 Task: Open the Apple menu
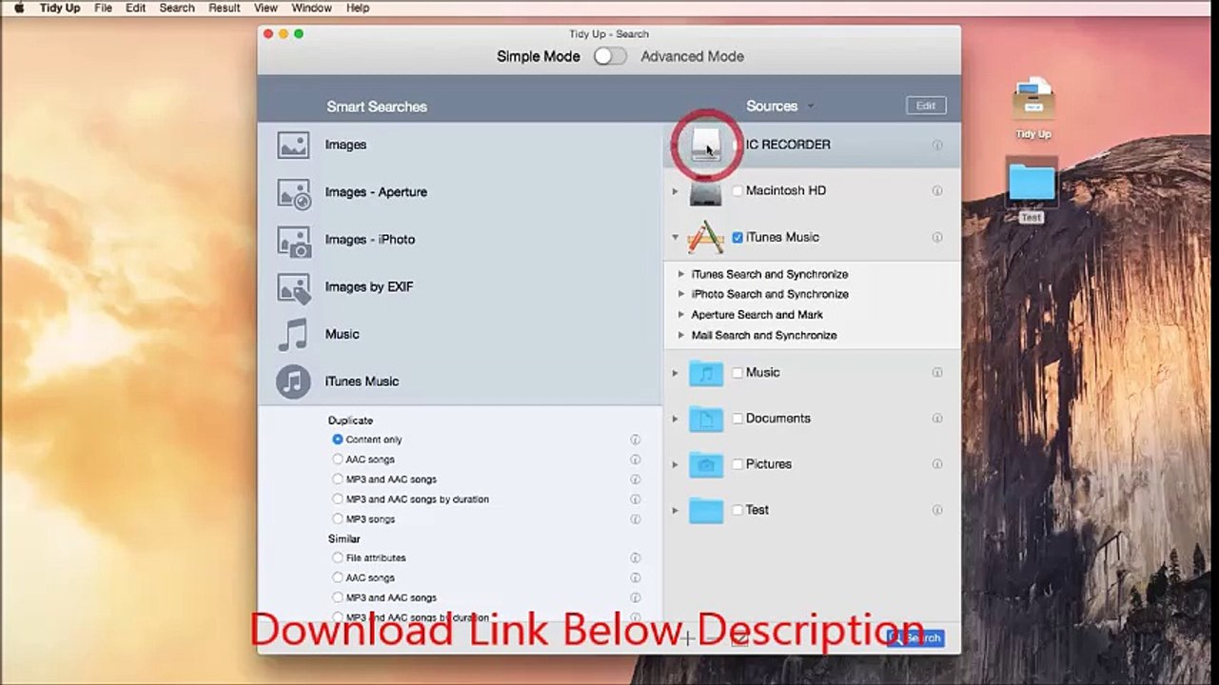(x=18, y=8)
